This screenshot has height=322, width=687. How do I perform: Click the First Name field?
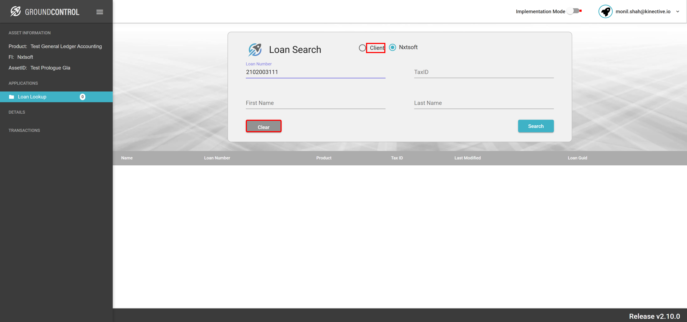point(315,103)
